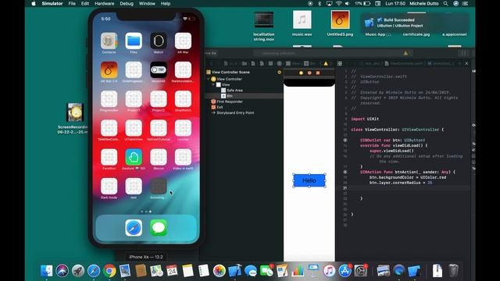Collapse the View disclosure triangle in outline
The image size is (500, 281).
[213, 85]
